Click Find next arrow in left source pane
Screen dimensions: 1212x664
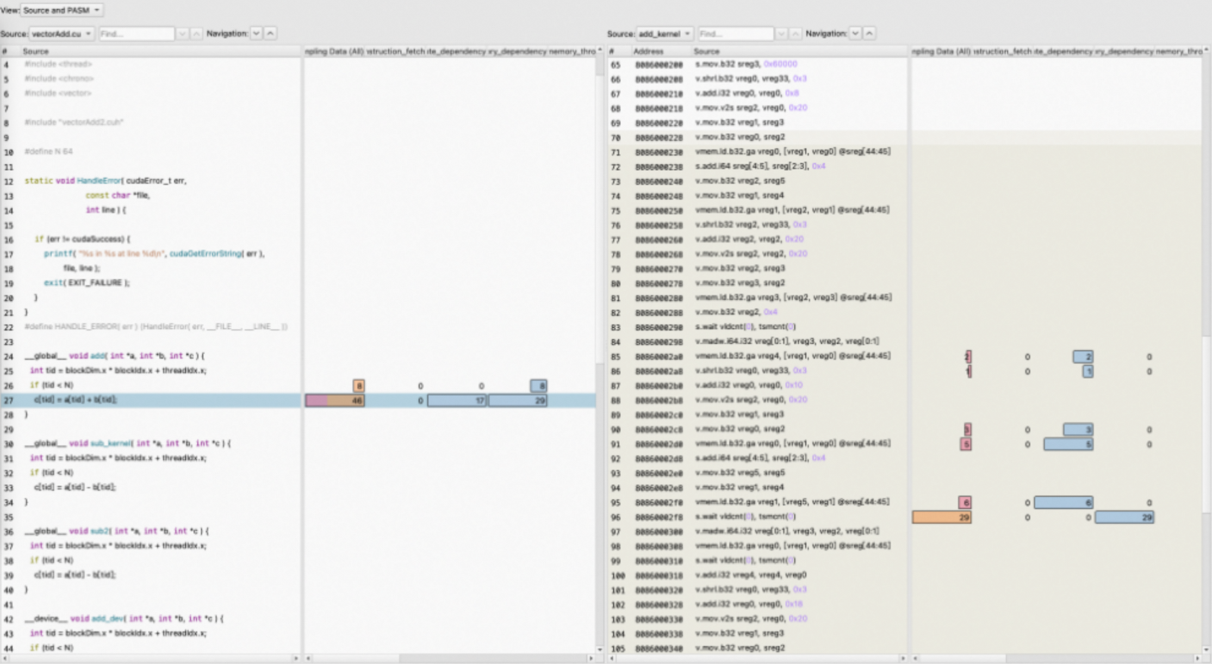point(182,34)
